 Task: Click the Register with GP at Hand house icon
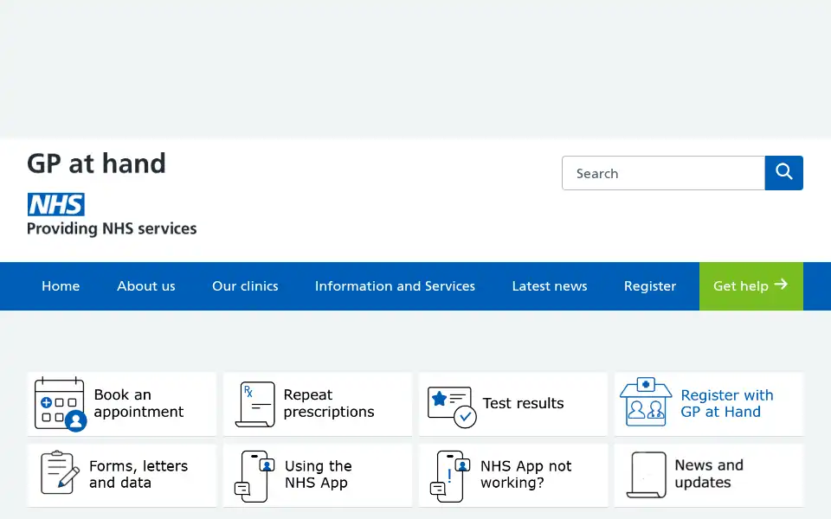[646, 402]
